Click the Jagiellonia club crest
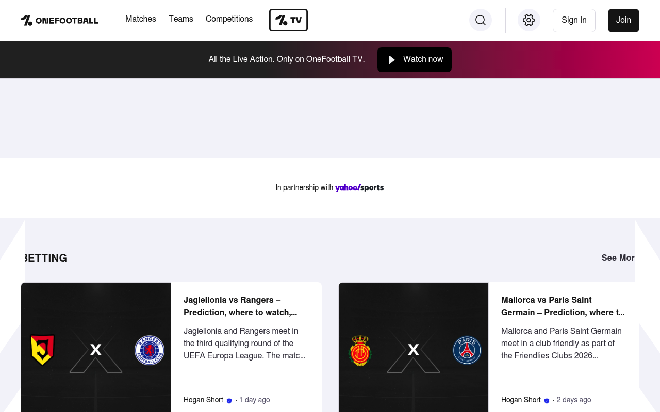The height and width of the screenshot is (412, 660). 43,350
